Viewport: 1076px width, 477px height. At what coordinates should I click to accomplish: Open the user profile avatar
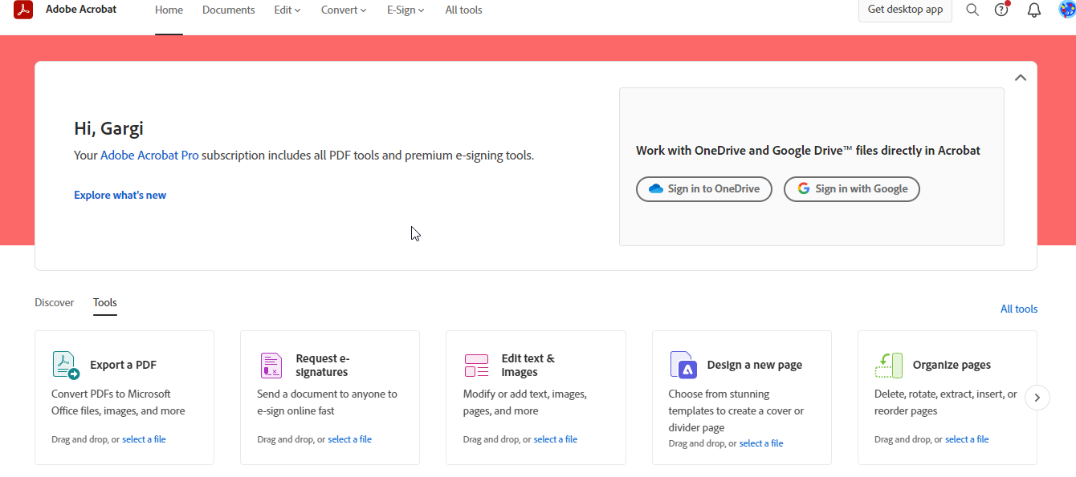(x=1066, y=10)
